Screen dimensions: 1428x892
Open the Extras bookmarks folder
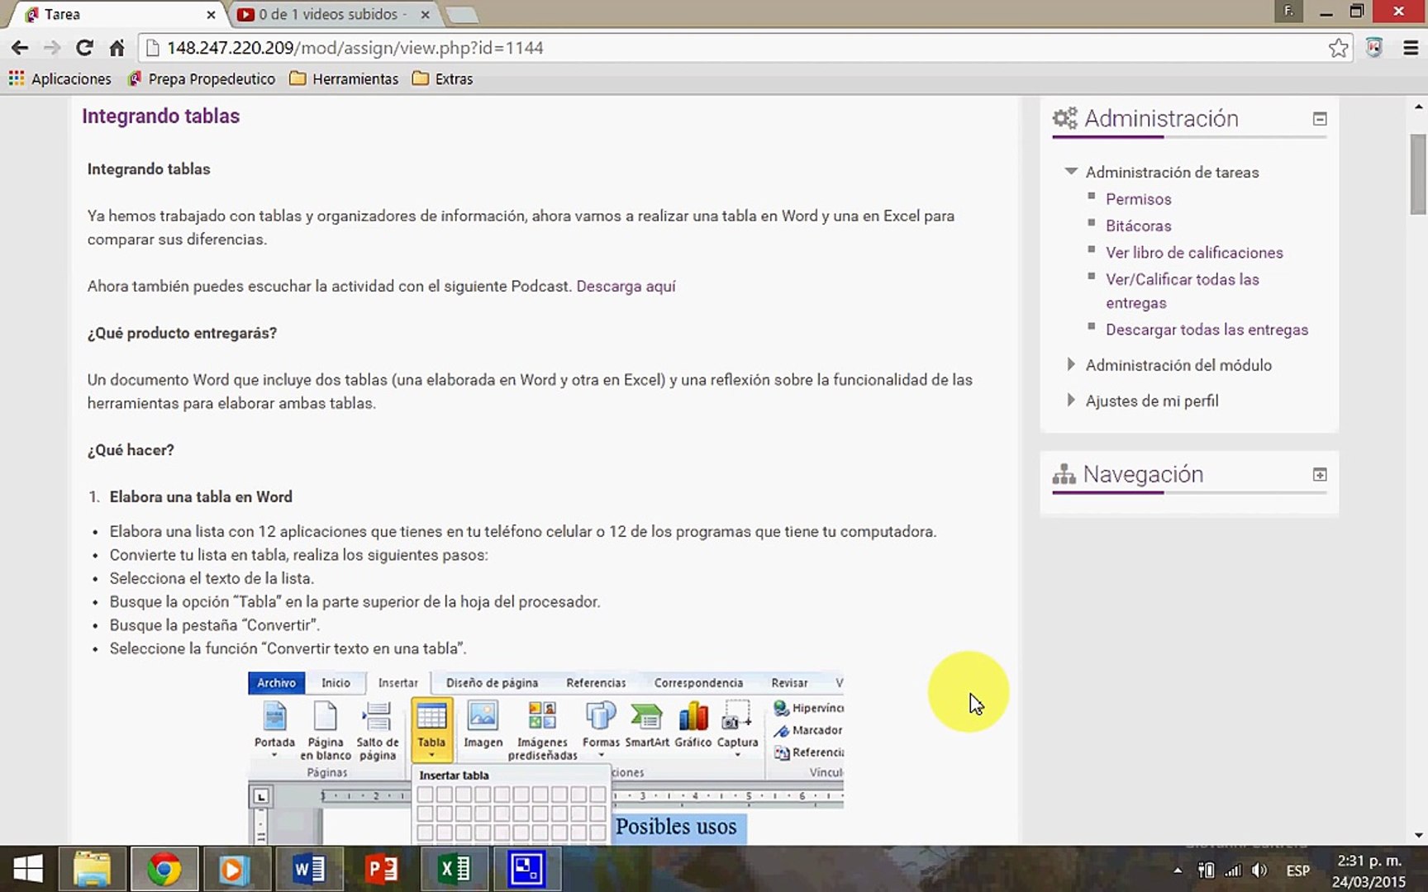[x=443, y=78]
